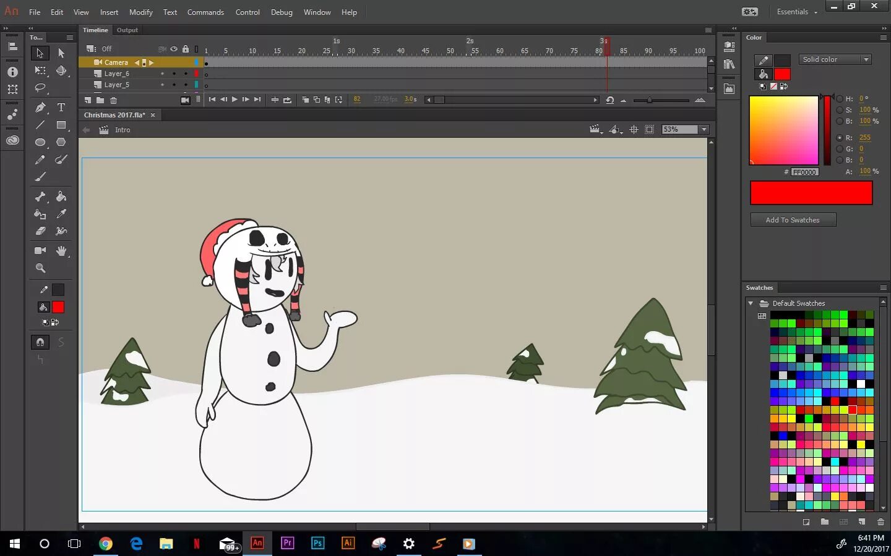Viewport: 891px width, 556px height.
Task: Select the G green radio button
Action: (840, 149)
